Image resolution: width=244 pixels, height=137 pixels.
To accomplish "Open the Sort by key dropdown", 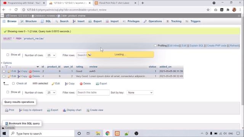I will (140, 92).
